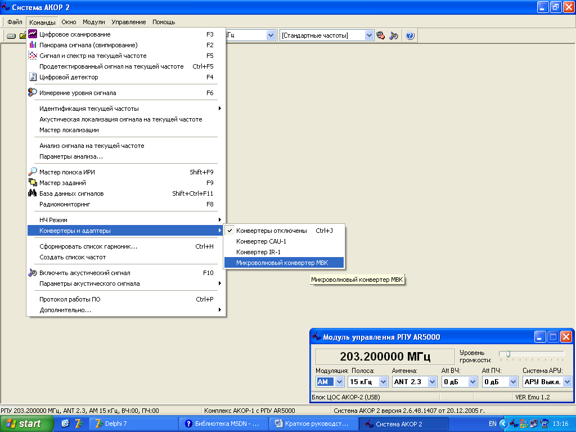Select Конвертер IR-1
This screenshot has height=432, width=576.
pos(284,252)
